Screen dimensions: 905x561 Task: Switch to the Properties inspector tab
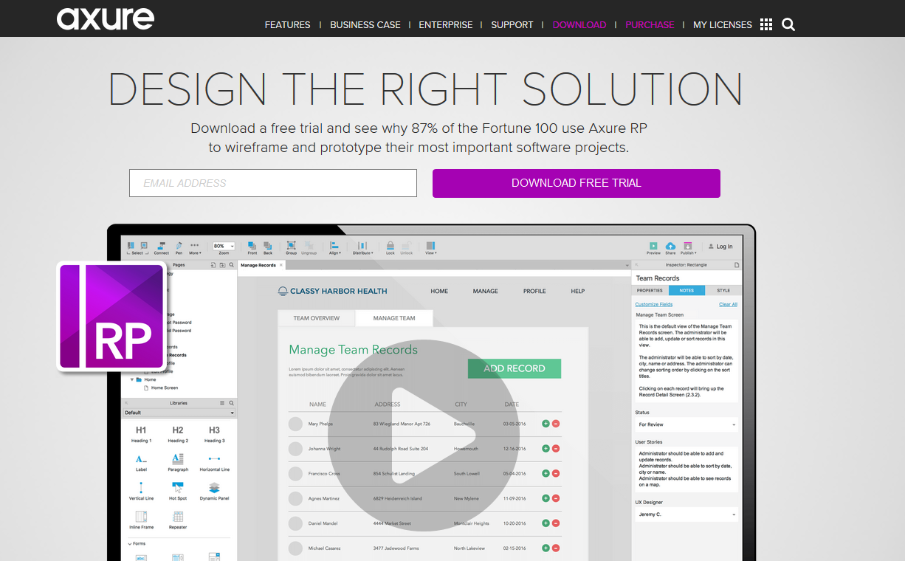pos(650,290)
